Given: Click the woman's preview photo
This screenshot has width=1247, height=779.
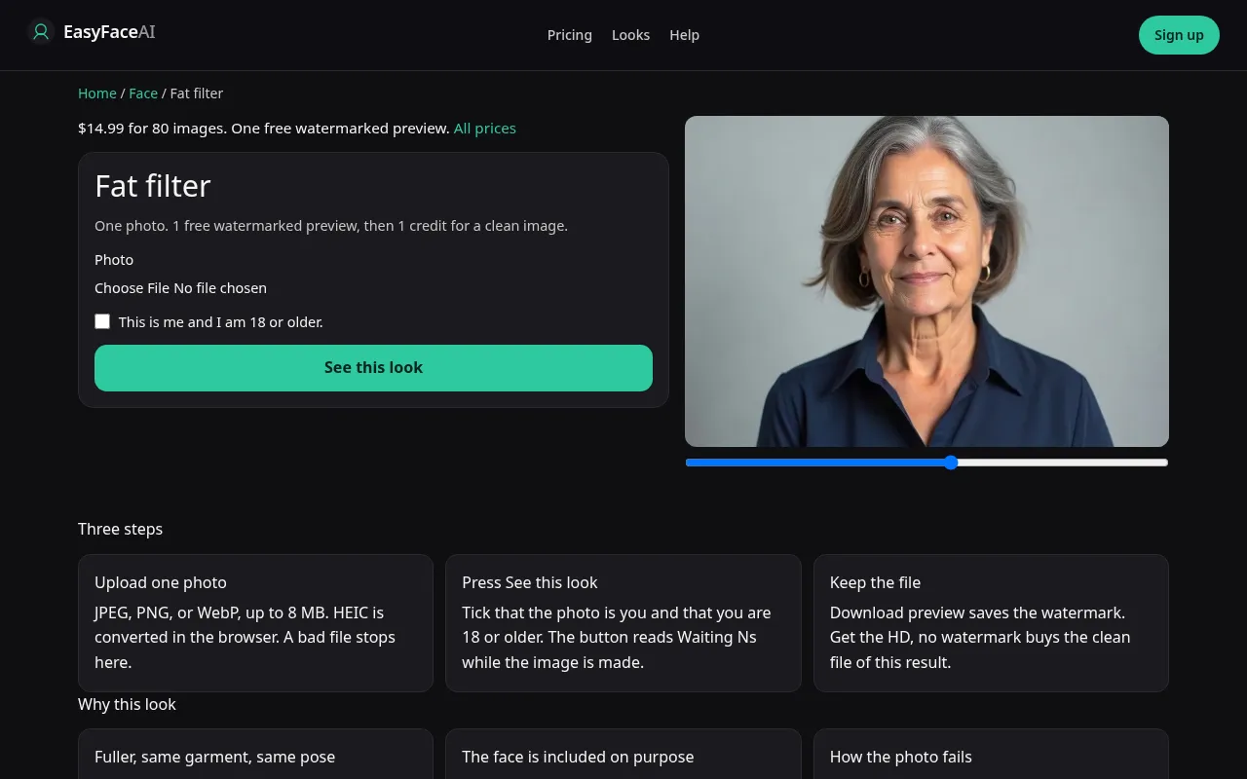Looking at the screenshot, I should (926, 281).
